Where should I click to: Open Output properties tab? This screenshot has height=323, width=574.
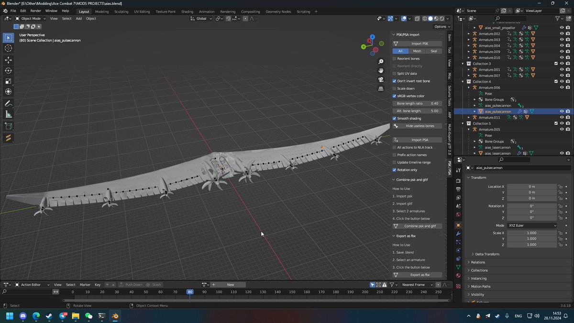tap(458, 189)
